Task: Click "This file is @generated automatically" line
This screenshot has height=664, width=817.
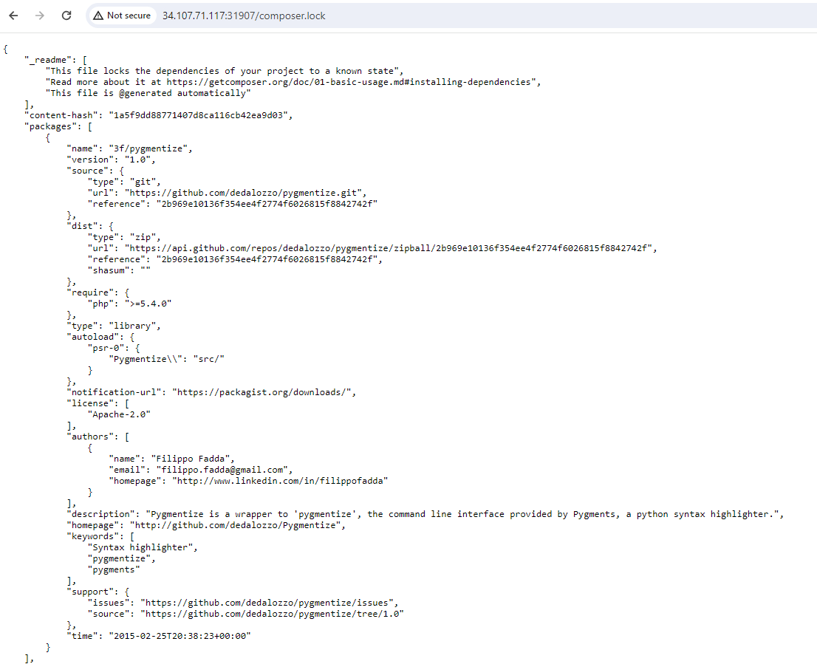Action: tap(148, 93)
